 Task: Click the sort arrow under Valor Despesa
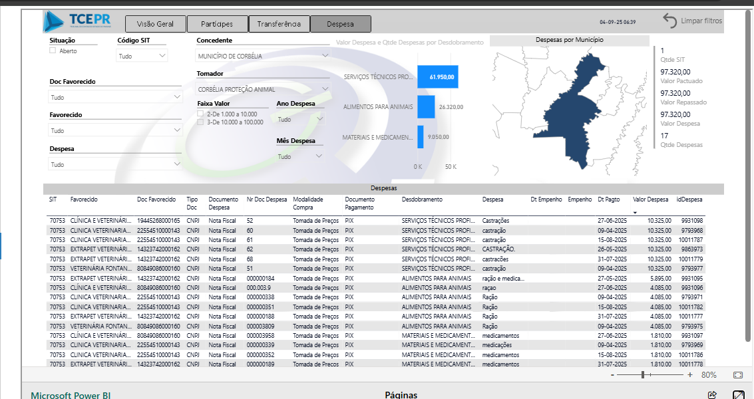(636, 212)
